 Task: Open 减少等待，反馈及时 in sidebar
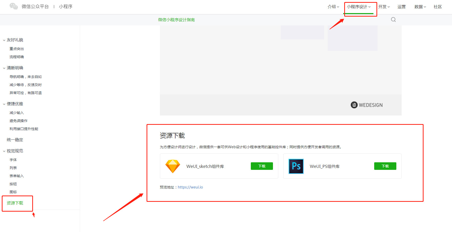[26, 85]
